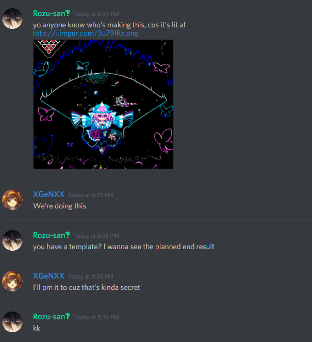Click the XGeNXX username above the pm message
312x342 pixels.
click(48, 276)
